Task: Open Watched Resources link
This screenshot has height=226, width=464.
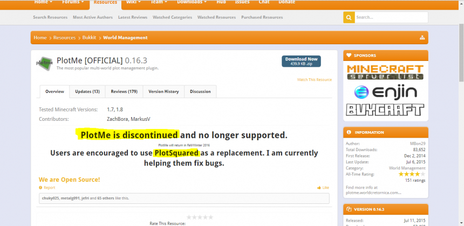Action: (216, 17)
